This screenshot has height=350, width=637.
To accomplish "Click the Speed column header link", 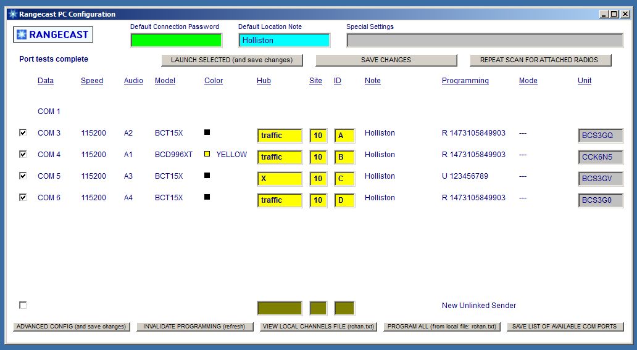I will (92, 81).
